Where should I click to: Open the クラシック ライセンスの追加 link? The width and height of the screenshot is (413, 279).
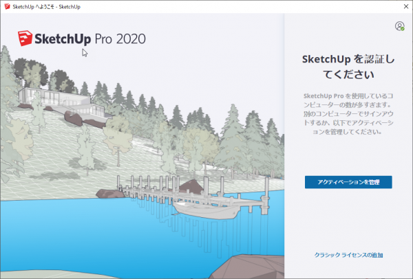348,255
